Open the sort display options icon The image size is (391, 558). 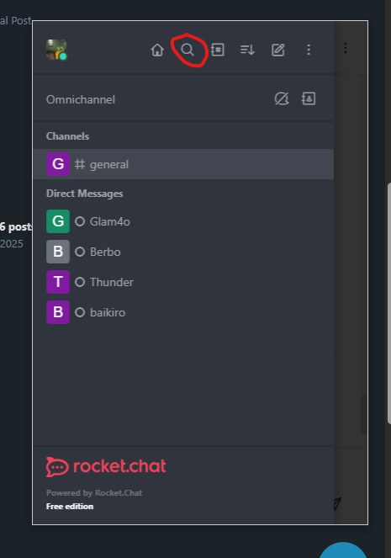pos(247,50)
